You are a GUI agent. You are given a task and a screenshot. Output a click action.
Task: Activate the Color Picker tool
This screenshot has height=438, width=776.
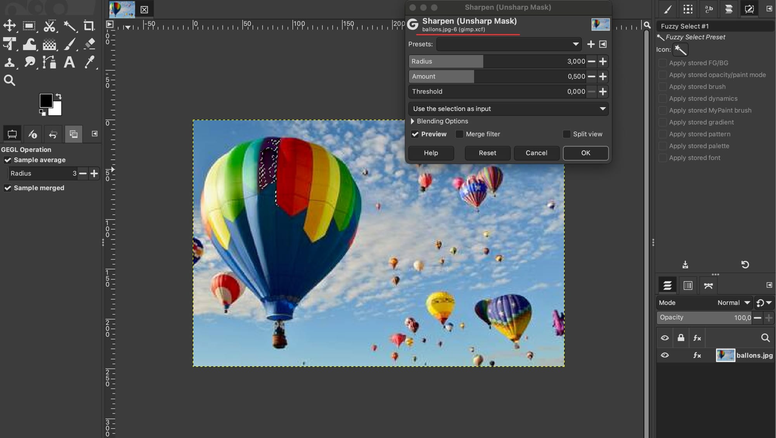(90, 62)
